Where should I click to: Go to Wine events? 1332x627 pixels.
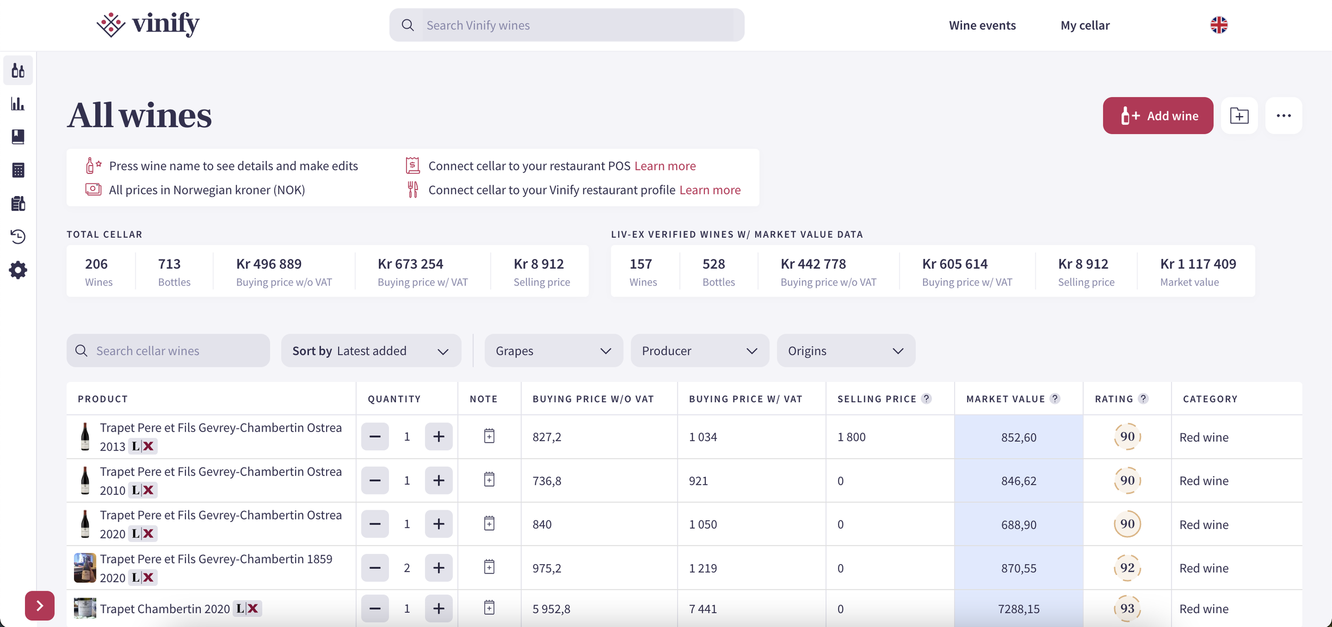982,25
